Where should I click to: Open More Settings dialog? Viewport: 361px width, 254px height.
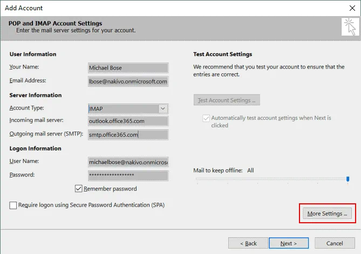click(326, 214)
